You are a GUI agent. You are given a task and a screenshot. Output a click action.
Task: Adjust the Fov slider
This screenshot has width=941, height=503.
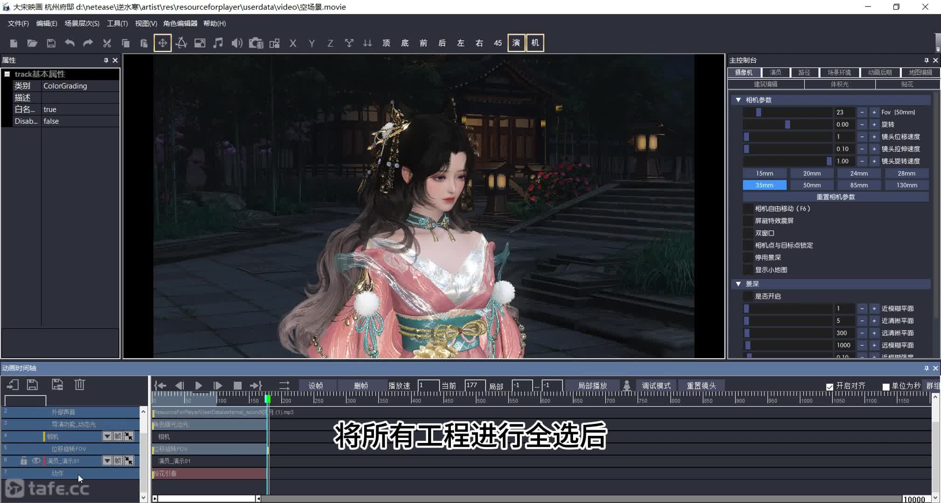tap(788, 112)
